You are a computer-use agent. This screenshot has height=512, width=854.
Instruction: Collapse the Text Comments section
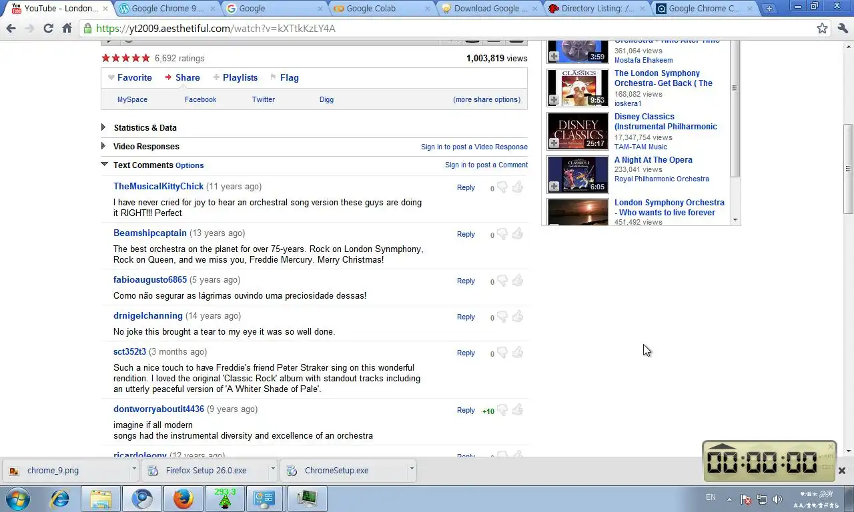point(104,164)
